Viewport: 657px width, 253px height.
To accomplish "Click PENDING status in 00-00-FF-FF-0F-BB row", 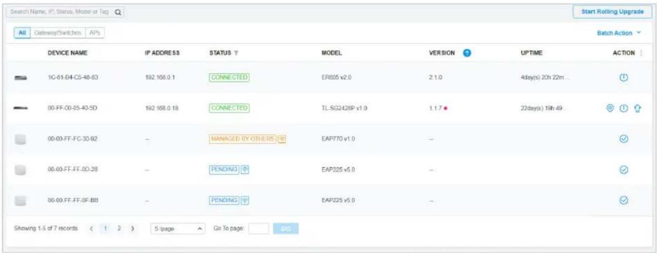I will point(225,200).
